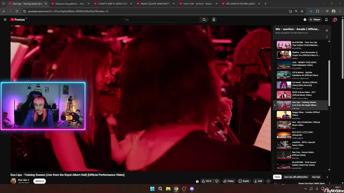Click playlist scroll-up arrow
344x193 pixels.
(x=329, y=41)
